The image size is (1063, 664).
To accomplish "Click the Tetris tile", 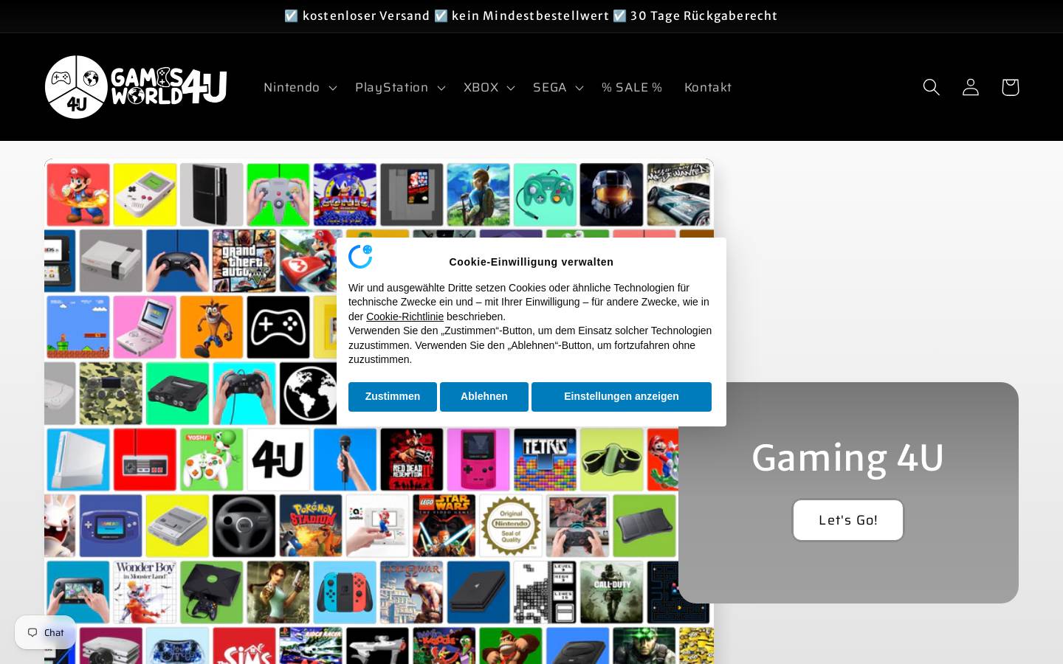I will 545,460.
